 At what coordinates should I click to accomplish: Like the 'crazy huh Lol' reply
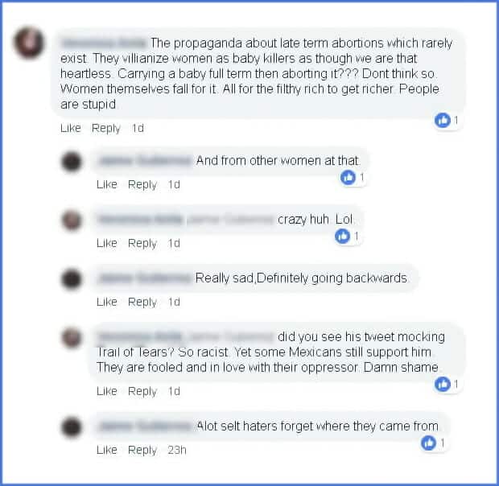[x=107, y=243]
